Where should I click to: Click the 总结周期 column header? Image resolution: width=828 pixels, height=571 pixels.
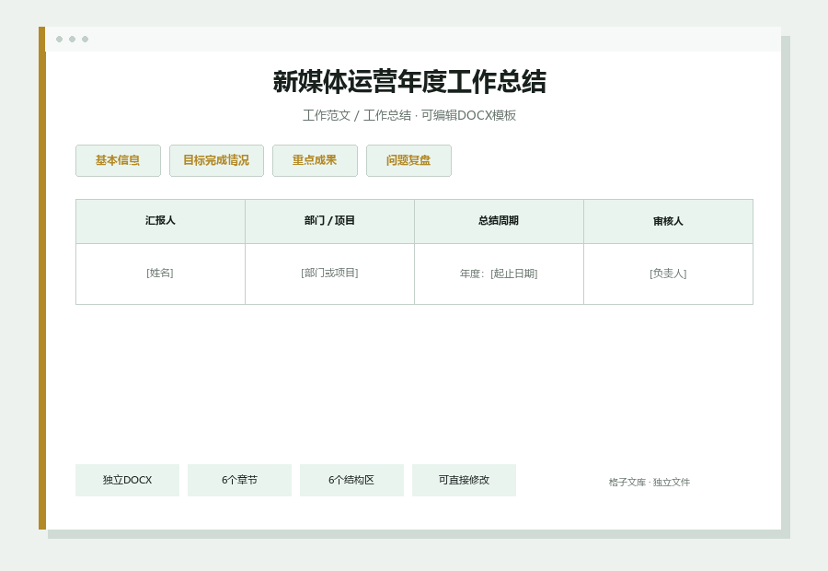coord(499,221)
